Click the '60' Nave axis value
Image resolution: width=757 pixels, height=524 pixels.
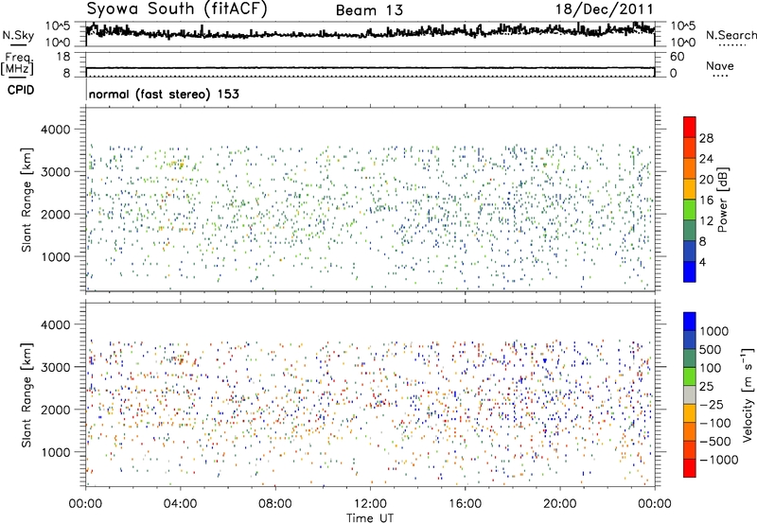(677, 57)
